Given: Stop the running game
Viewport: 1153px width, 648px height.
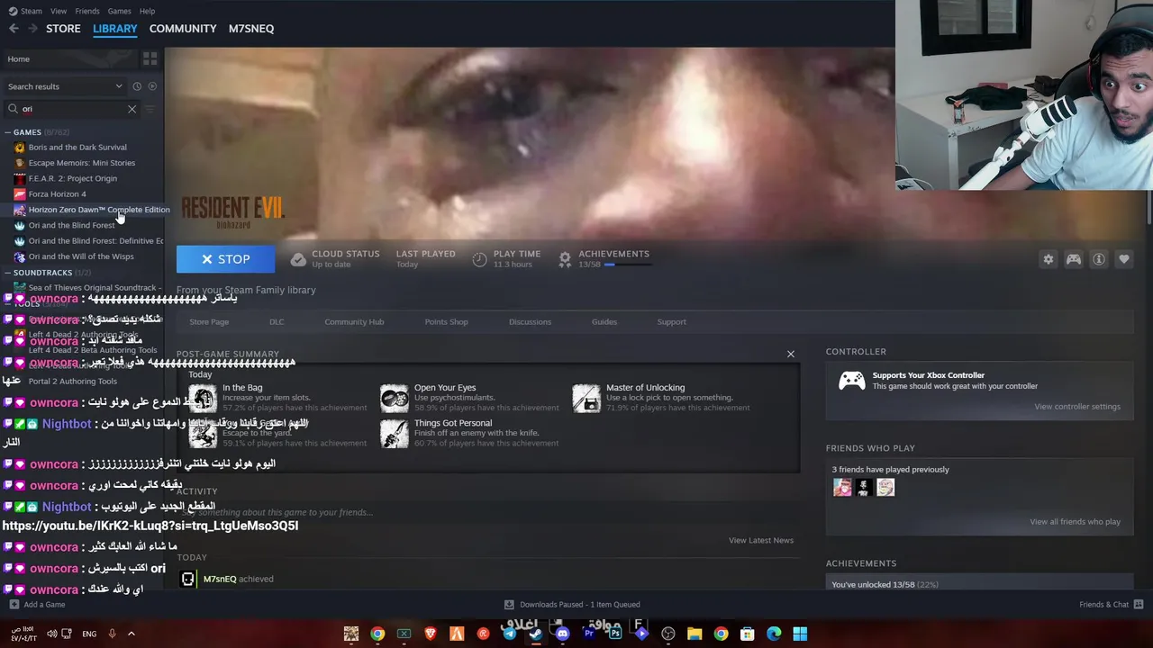Looking at the screenshot, I should (225, 259).
